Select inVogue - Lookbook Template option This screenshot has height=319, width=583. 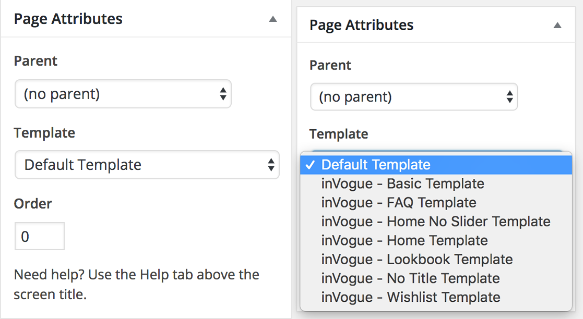pyautogui.click(x=417, y=259)
